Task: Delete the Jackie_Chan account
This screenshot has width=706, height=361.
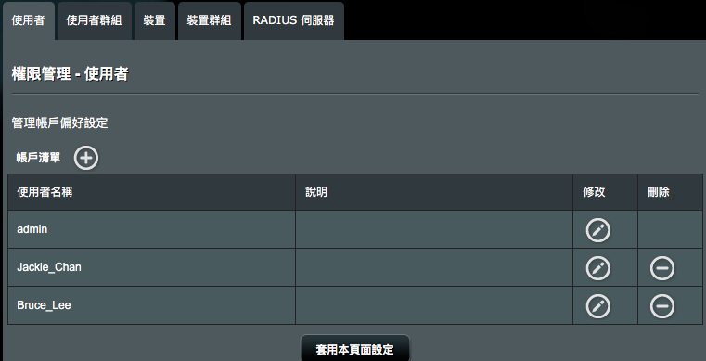Action: (662, 268)
